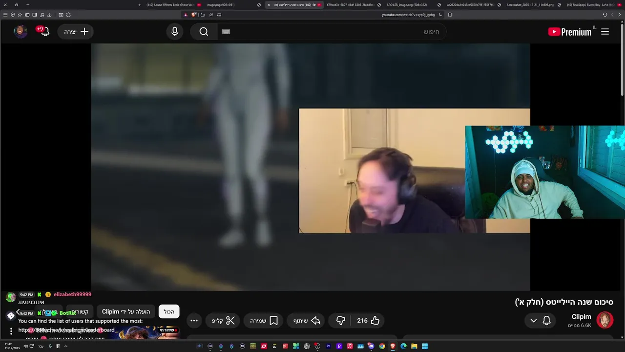Click the Brave shields icon in the left toolbar
Viewport: 625px width, 352px height.
tap(13, 15)
